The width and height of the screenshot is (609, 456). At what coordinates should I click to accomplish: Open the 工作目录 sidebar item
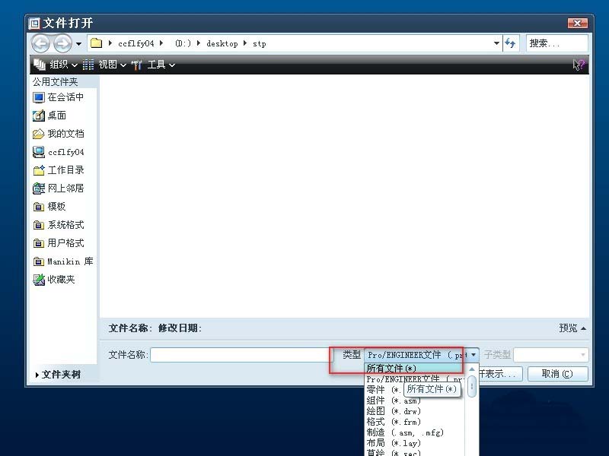pyautogui.click(x=61, y=169)
